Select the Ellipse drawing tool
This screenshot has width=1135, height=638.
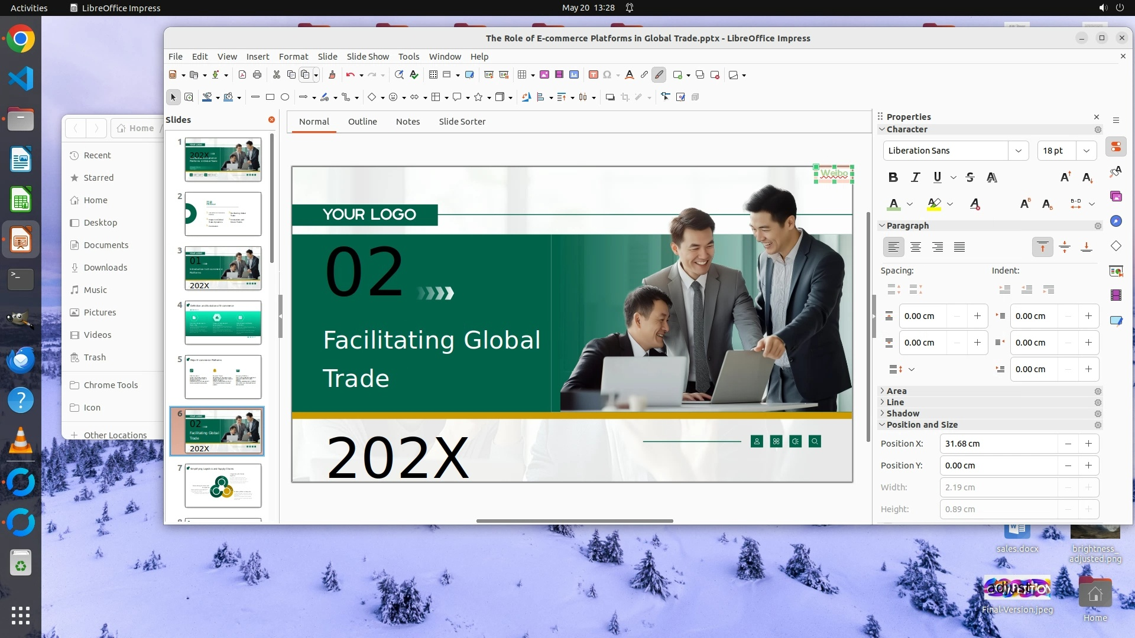(x=285, y=97)
